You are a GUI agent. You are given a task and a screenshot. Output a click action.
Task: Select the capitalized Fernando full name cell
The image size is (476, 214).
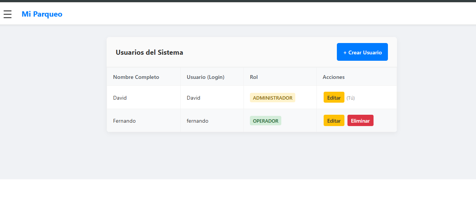(x=124, y=121)
